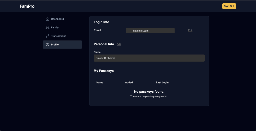
Task: Click 'There are no passkeys registered.' text
Action: click(x=149, y=96)
